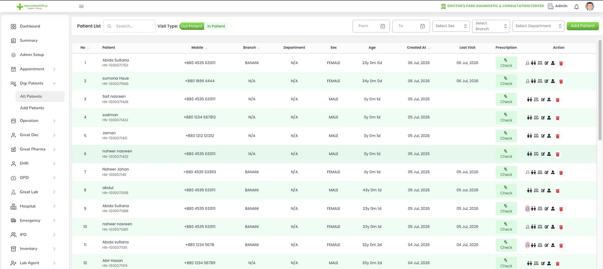This screenshot has height=269, width=603.
Task: Click search magnifier icon in Patient List
Action: tap(109, 26)
